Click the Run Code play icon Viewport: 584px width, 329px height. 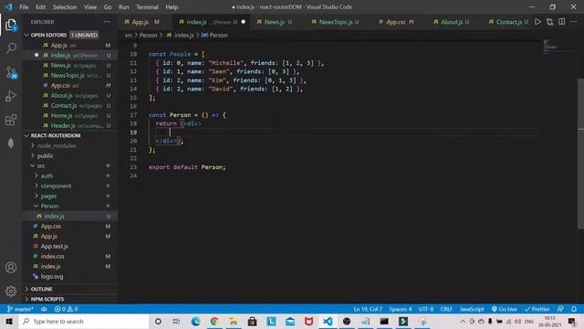[537, 22]
